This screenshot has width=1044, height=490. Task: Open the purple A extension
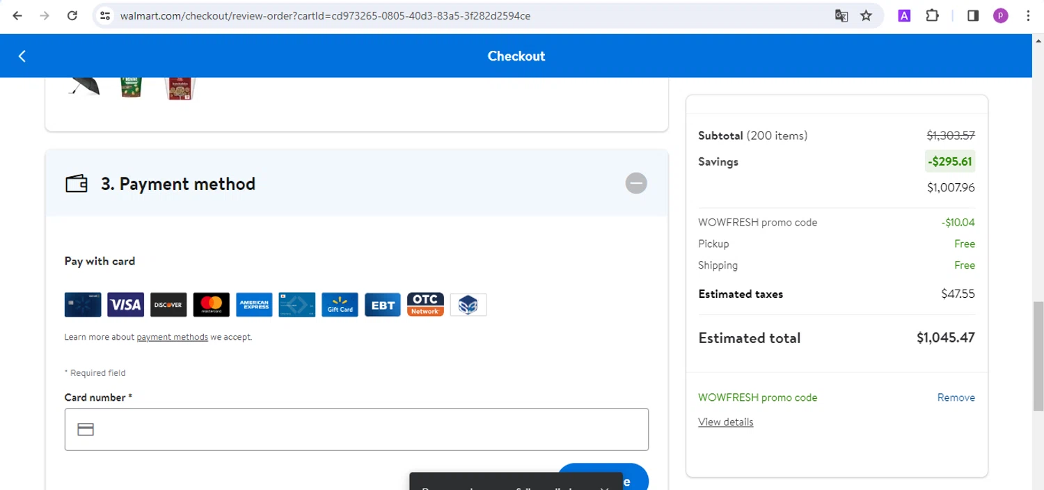click(x=904, y=15)
